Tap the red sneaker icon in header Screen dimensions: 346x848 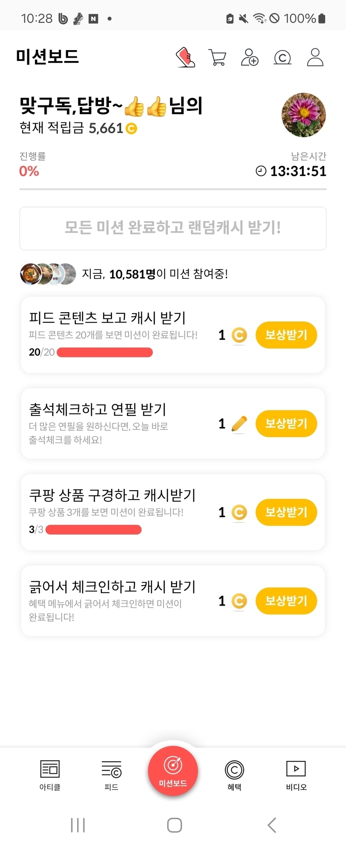tap(185, 57)
